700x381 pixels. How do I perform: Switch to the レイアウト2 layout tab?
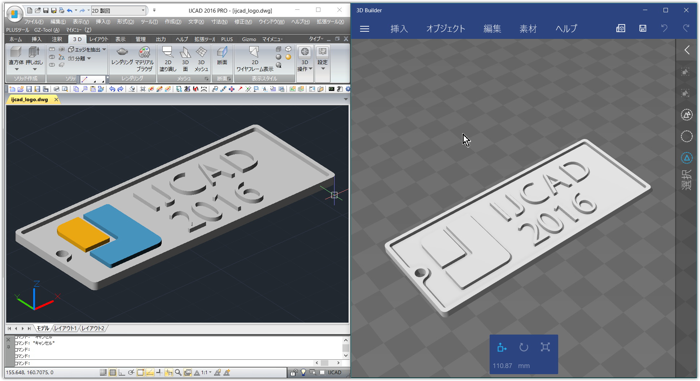click(93, 328)
